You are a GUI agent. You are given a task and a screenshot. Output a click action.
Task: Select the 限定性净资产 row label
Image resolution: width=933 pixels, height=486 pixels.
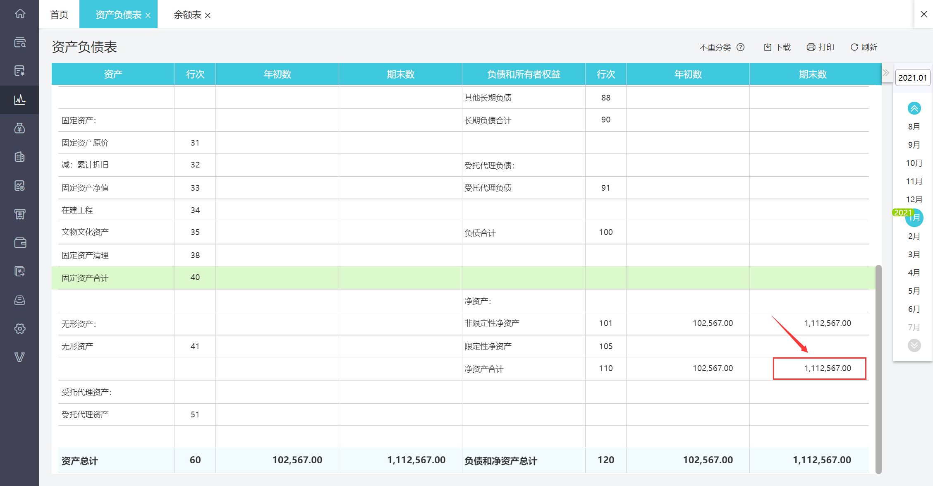[488, 346]
